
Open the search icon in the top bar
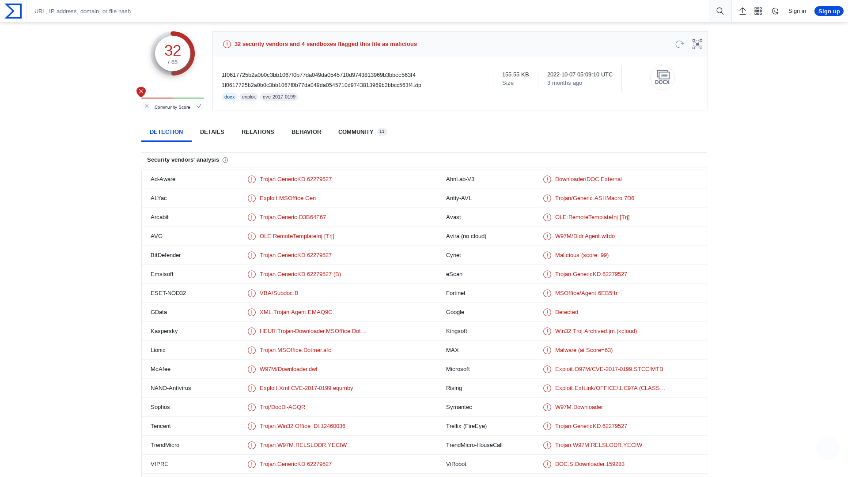(720, 11)
